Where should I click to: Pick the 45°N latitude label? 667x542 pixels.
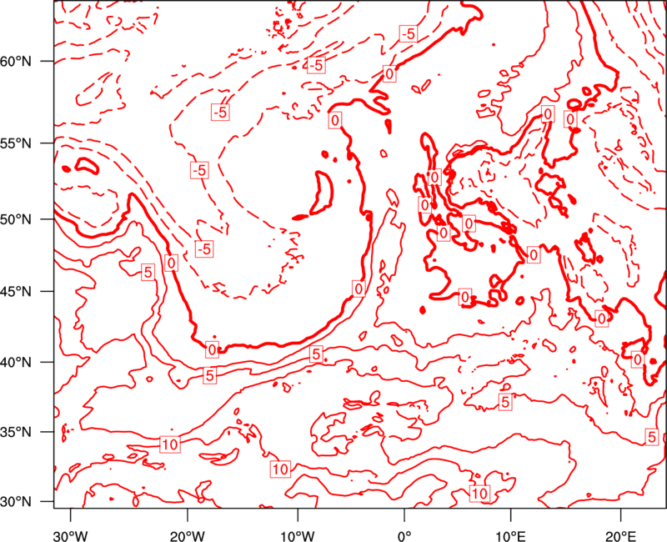(16, 291)
